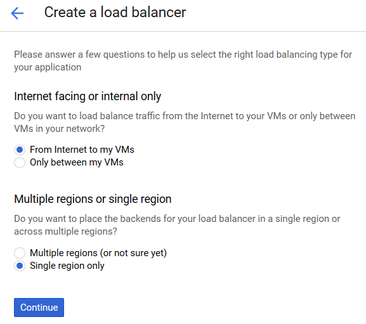Click the 'Multiple regions or single region' heading
Image resolution: width=366 pixels, height=324 pixels.
point(93,199)
